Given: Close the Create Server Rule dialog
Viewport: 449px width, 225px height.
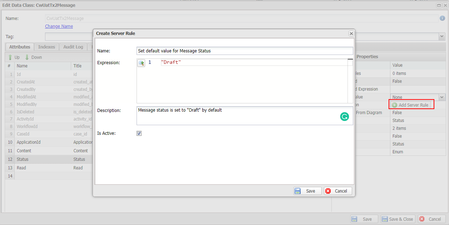Looking at the screenshot, I should click(x=351, y=34).
